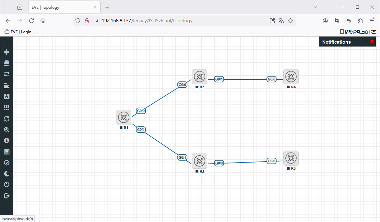Open the Text objects 'A' icon

(6, 96)
